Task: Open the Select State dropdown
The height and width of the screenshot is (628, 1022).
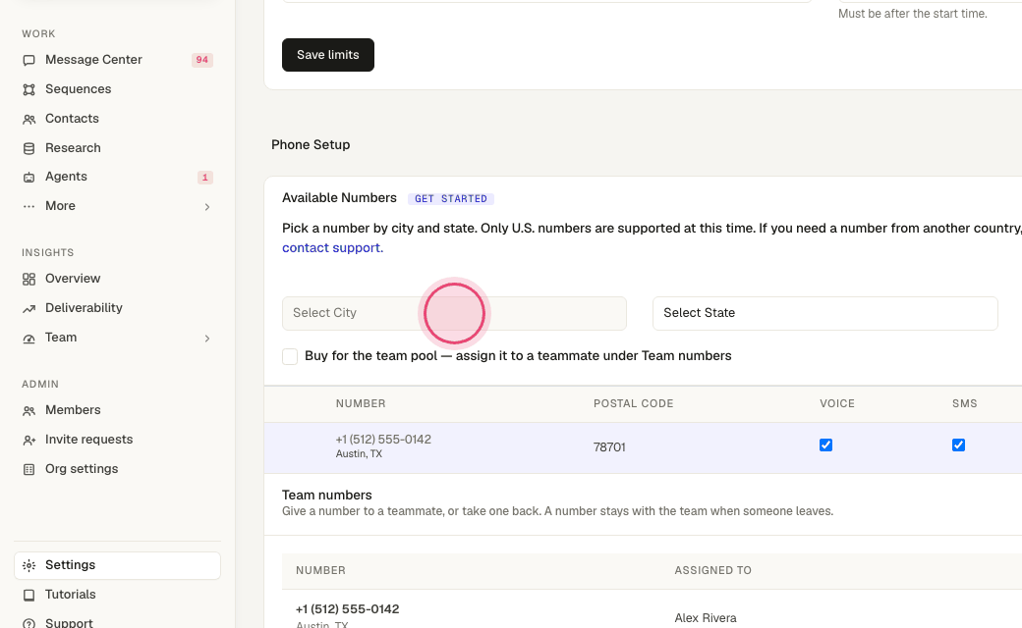Action: click(825, 314)
